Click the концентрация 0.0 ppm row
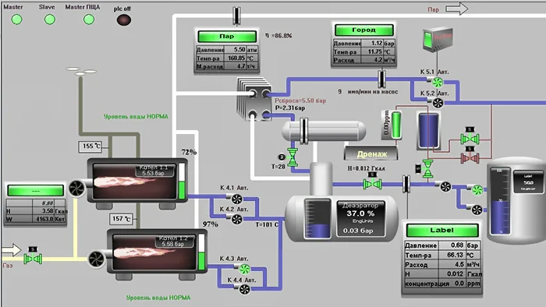 (x=442, y=284)
